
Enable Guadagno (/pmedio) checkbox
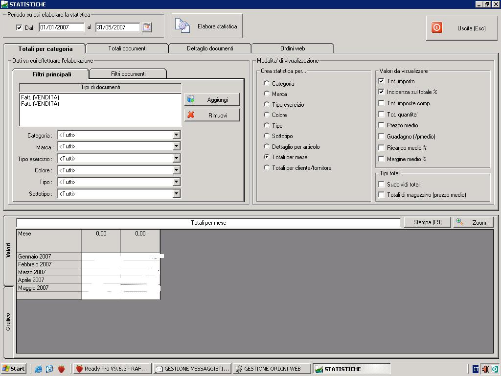pos(381,136)
